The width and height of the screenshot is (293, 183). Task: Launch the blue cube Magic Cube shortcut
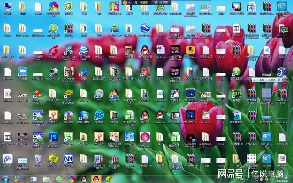tap(84, 115)
